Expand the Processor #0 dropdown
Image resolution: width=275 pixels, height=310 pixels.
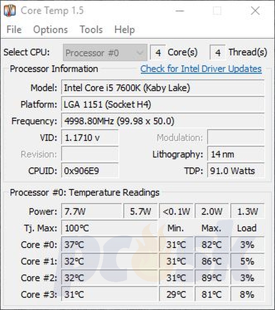click(105, 52)
